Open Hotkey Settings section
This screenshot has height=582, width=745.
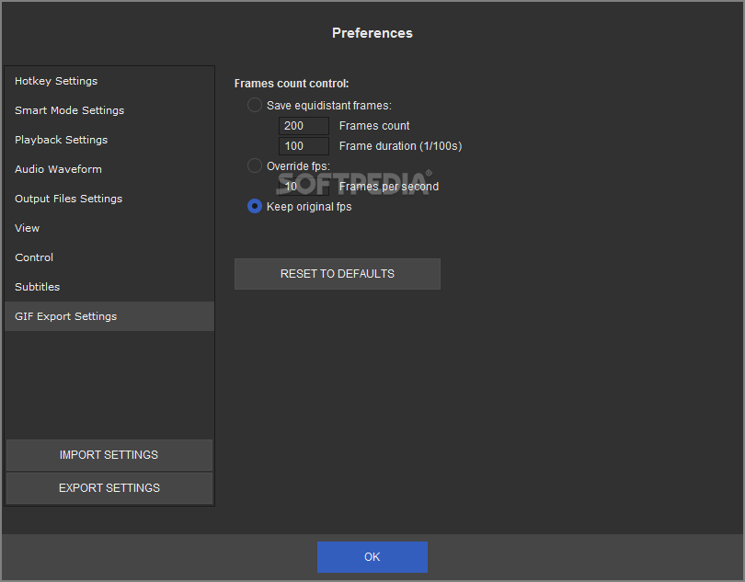(x=109, y=81)
